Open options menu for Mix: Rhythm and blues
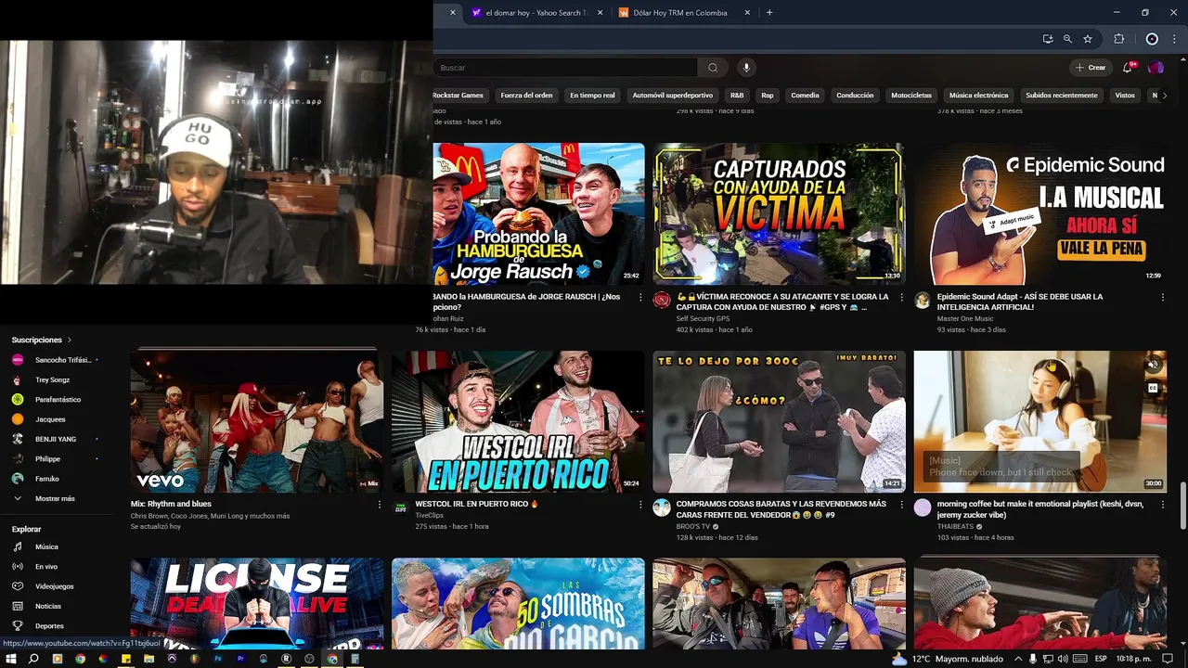The height and width of the screenshot is (668, 1188). click(380, 505)
